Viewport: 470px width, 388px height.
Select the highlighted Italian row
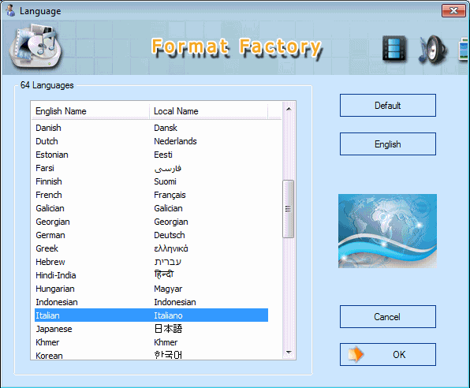pyautogui.click(x=151, y=315)
